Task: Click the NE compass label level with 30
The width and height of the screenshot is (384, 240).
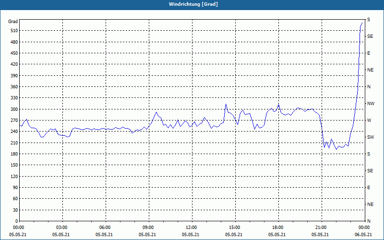Action: [x=370, y=204]
